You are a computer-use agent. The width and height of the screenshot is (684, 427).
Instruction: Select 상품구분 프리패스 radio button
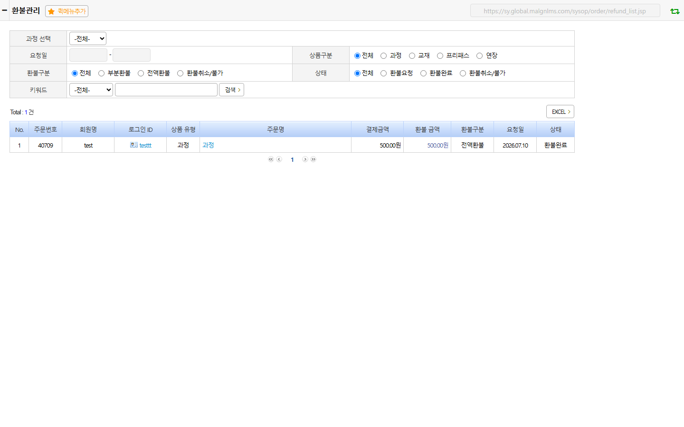pyautogui.click(x=440, y=56)
